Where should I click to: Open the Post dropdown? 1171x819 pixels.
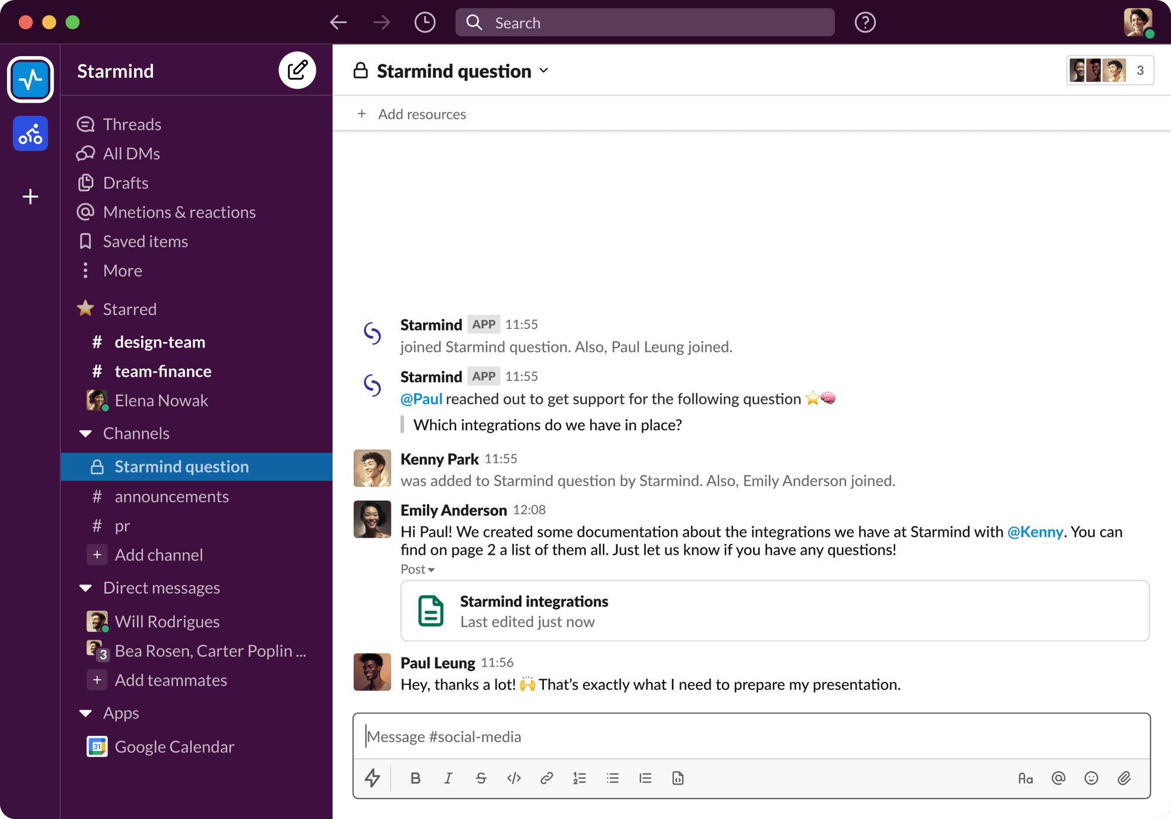click(417, 569)
